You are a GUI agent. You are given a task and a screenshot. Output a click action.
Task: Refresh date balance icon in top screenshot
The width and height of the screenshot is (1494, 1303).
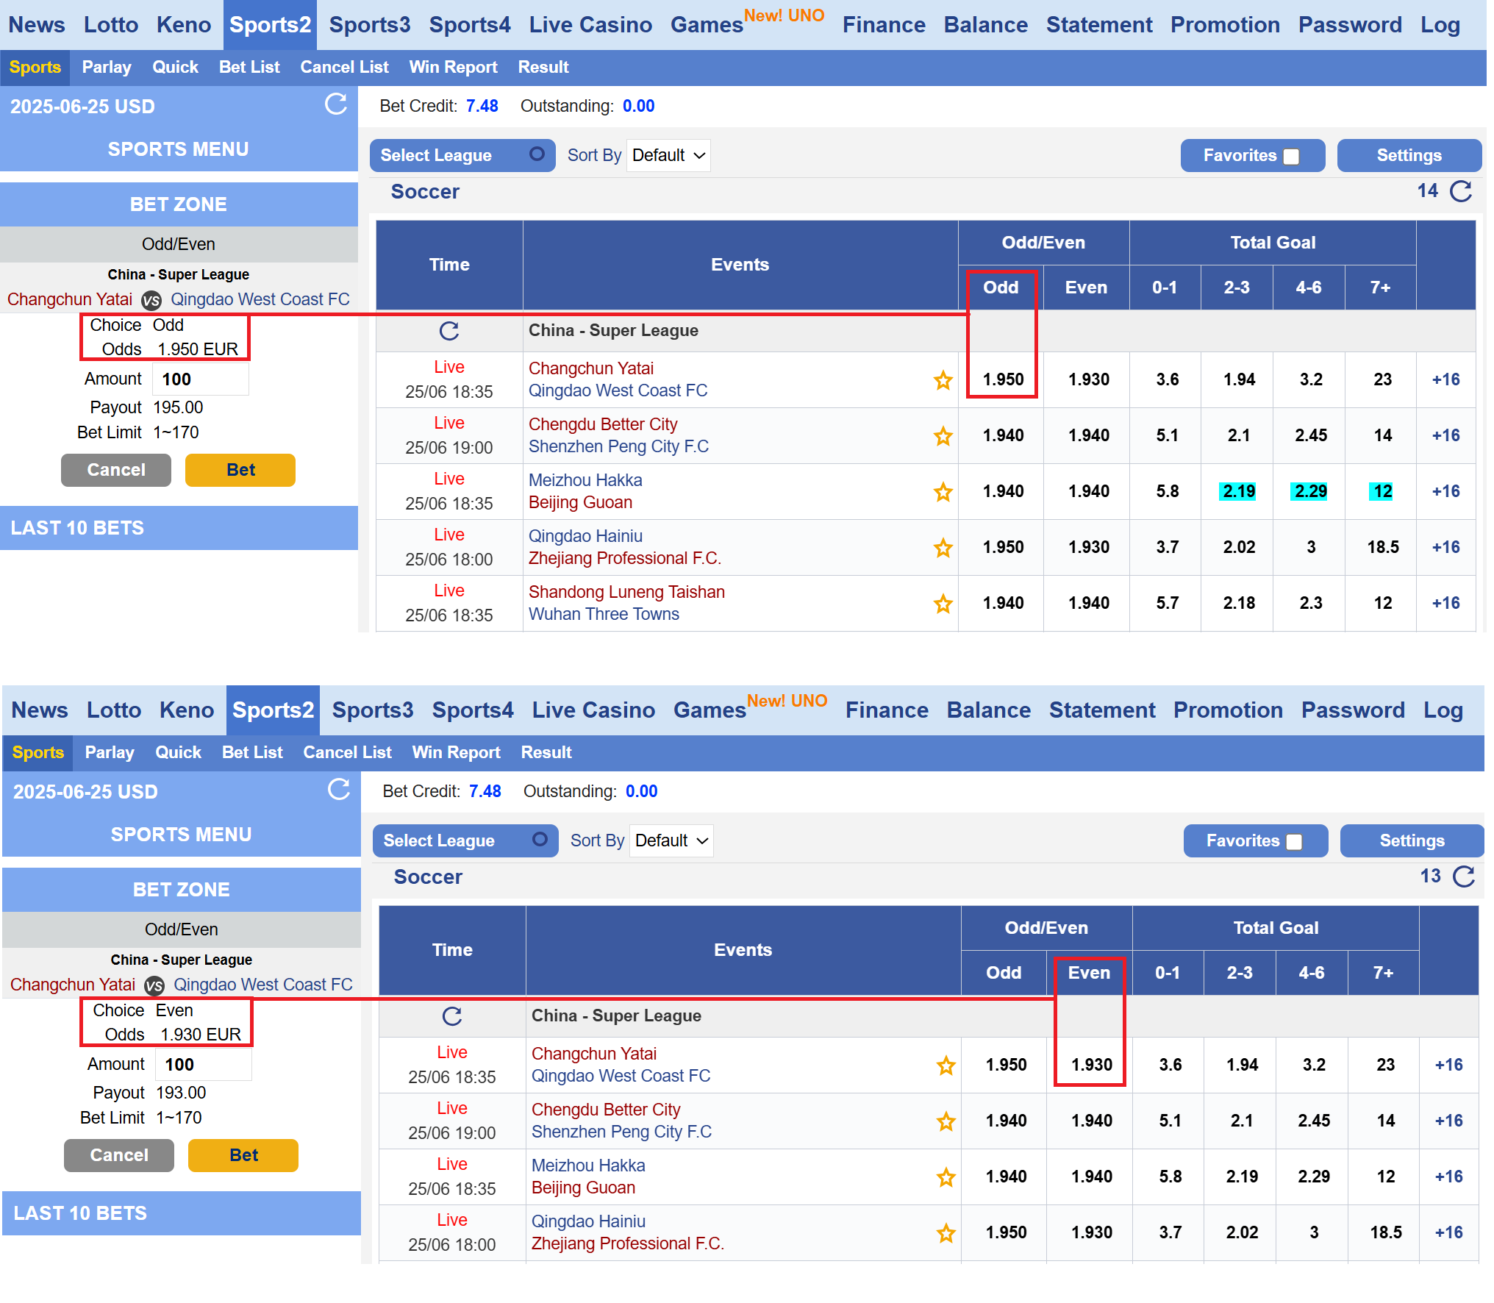point(336,104)
